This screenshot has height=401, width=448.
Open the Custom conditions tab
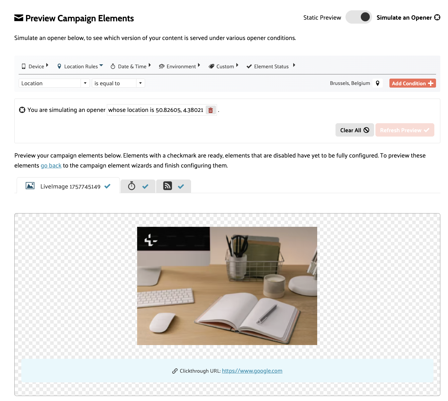coord(223,66)
